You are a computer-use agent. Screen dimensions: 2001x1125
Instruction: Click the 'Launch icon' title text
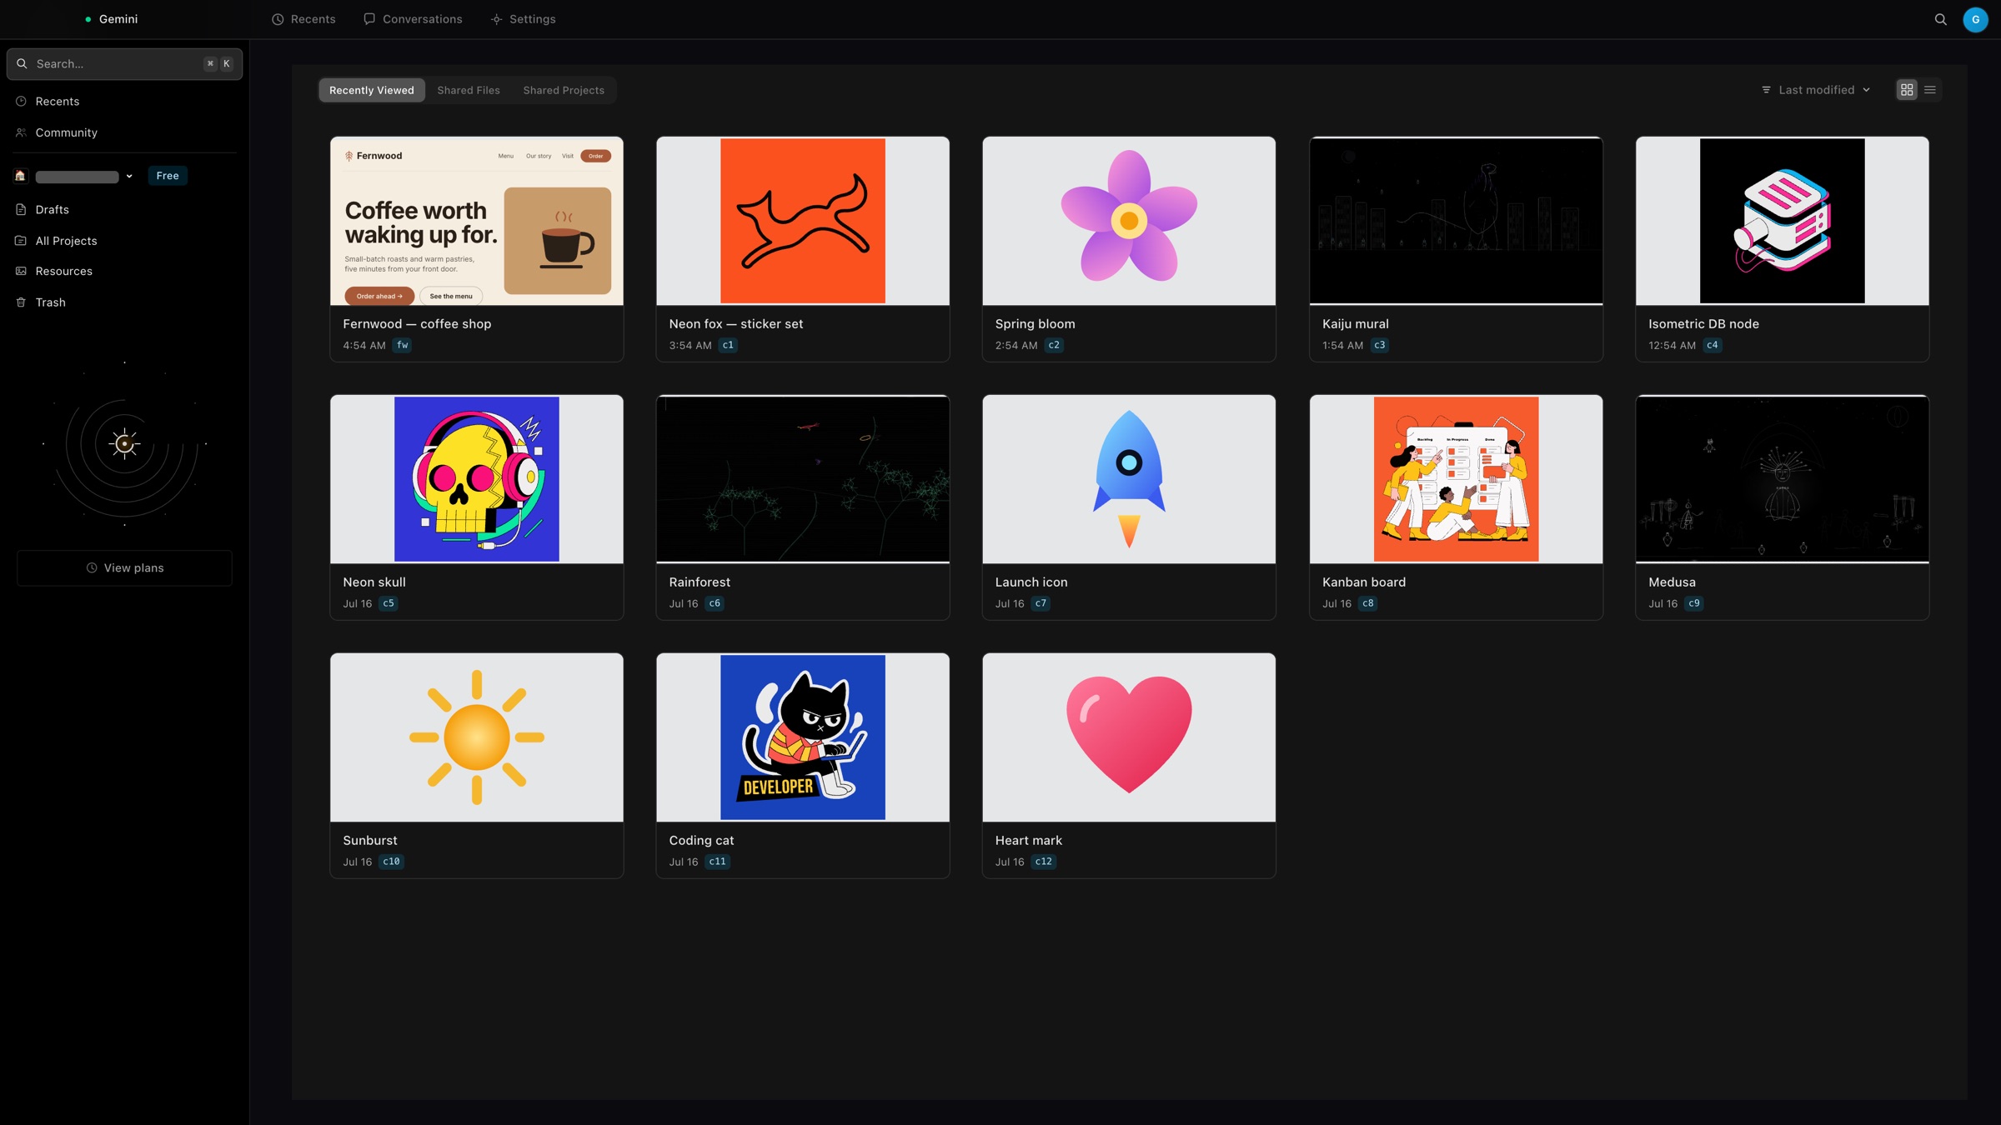point(1031,582)
